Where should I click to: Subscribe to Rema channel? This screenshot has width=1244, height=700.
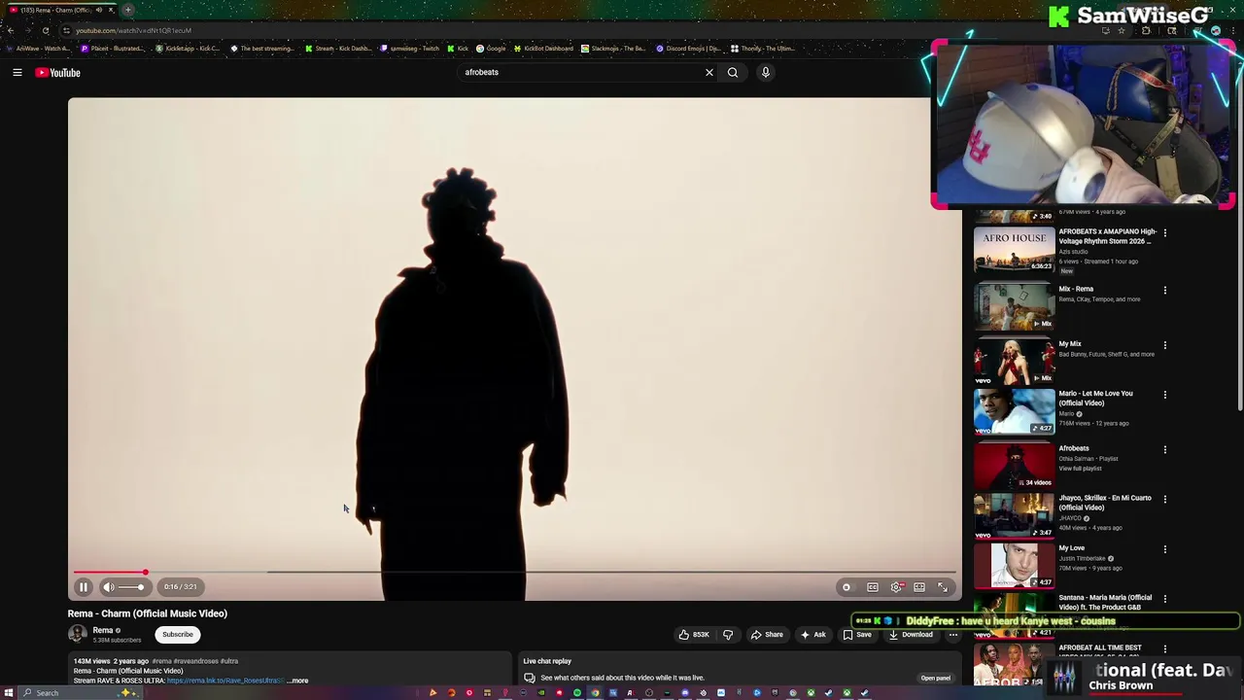click(x=178, y=635)
